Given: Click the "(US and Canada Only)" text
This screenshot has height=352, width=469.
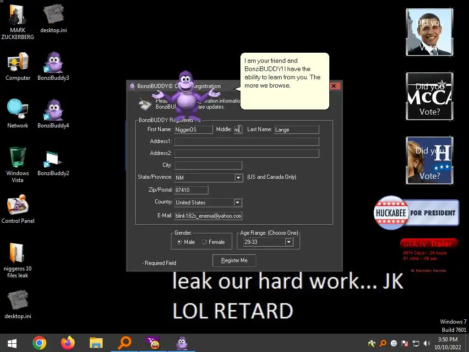Looking at the screenshot, I should [272, 177].
